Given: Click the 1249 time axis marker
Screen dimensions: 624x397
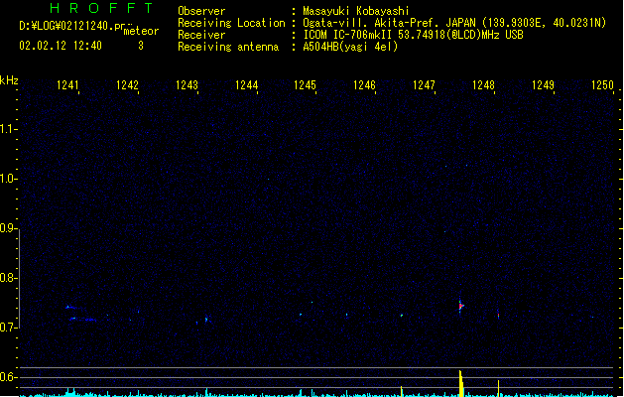Looking at the screenshot, I should [543, 85].
